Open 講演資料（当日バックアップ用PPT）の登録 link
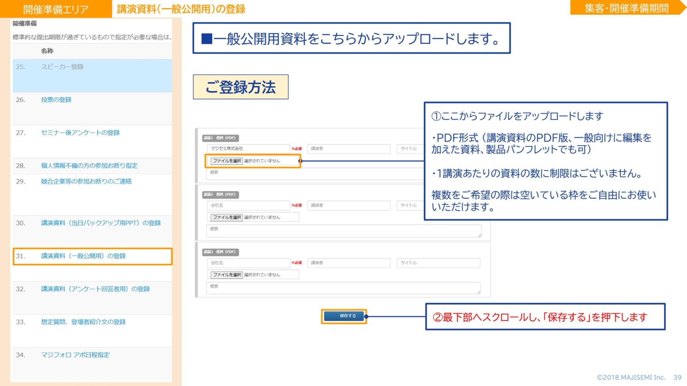This screenshot has height=386, width=687. tap(101, 223)
